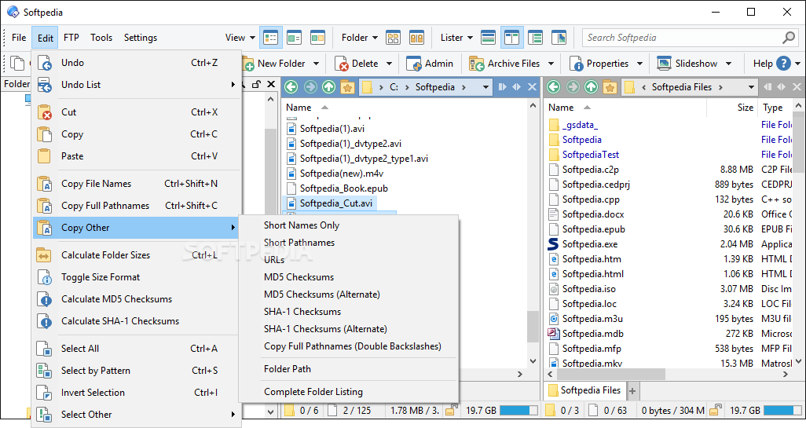The image size is (806, 428).
Task: Click the two-column icon before the Lister menu
Action: [417, 38]
